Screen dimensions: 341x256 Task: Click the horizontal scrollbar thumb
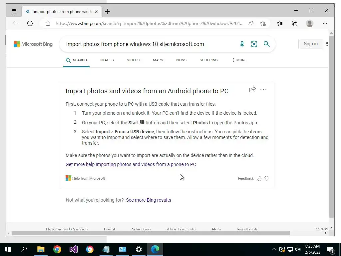coord(151,233)
